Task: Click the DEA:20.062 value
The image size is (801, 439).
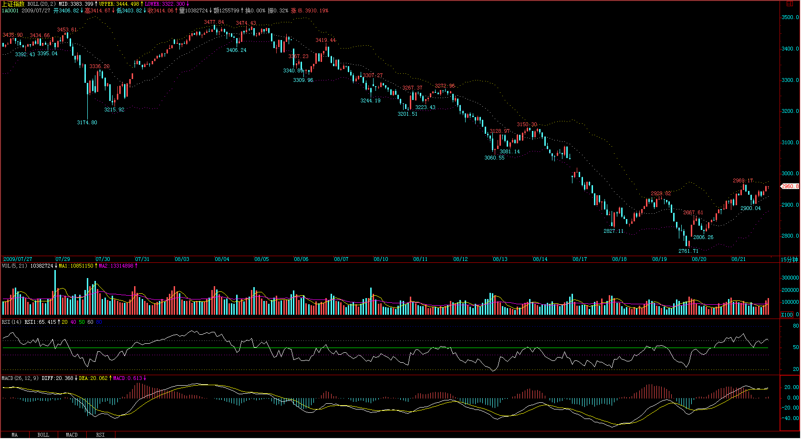Action: (x=94, y=378)
